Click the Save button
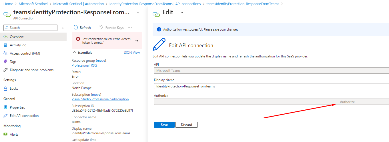 click(164, 125)
